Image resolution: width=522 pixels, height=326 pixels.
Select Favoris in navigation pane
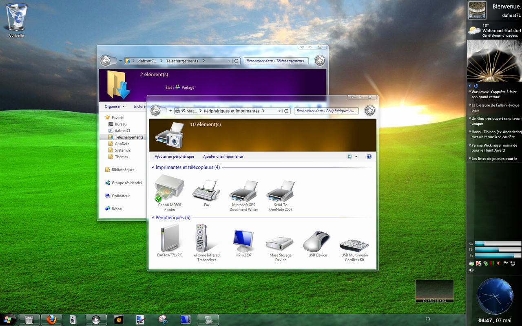tap(114, 117)
